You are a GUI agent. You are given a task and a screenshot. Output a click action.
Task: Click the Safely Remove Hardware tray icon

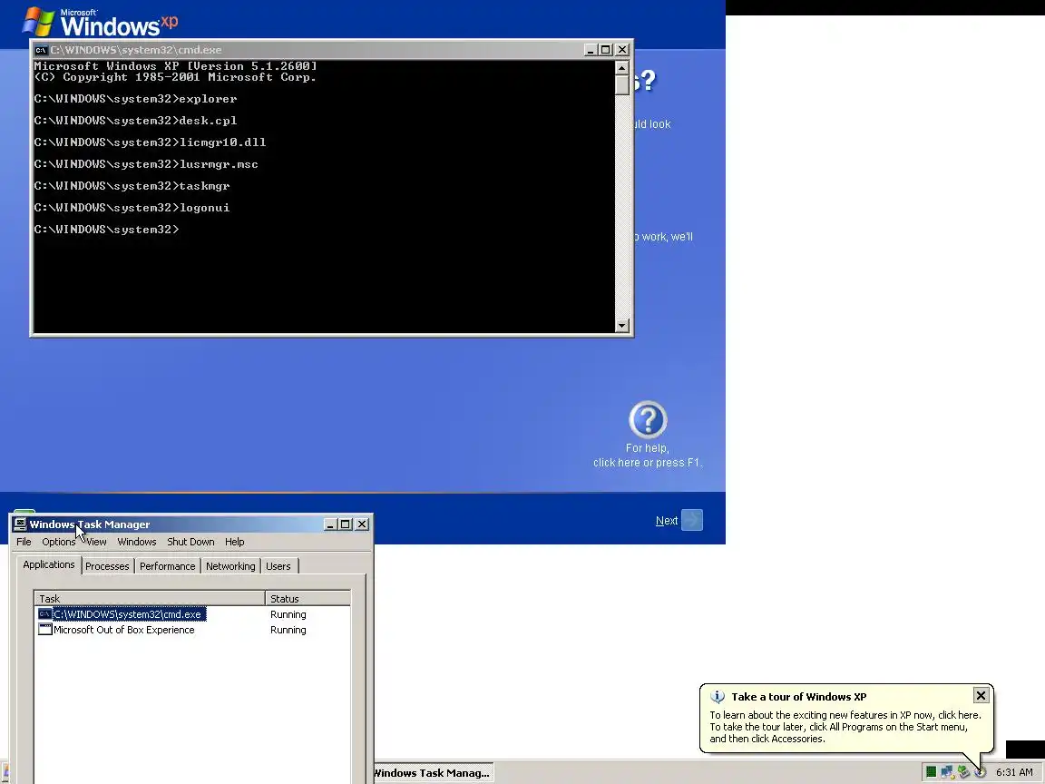click(x=963, y=772)
